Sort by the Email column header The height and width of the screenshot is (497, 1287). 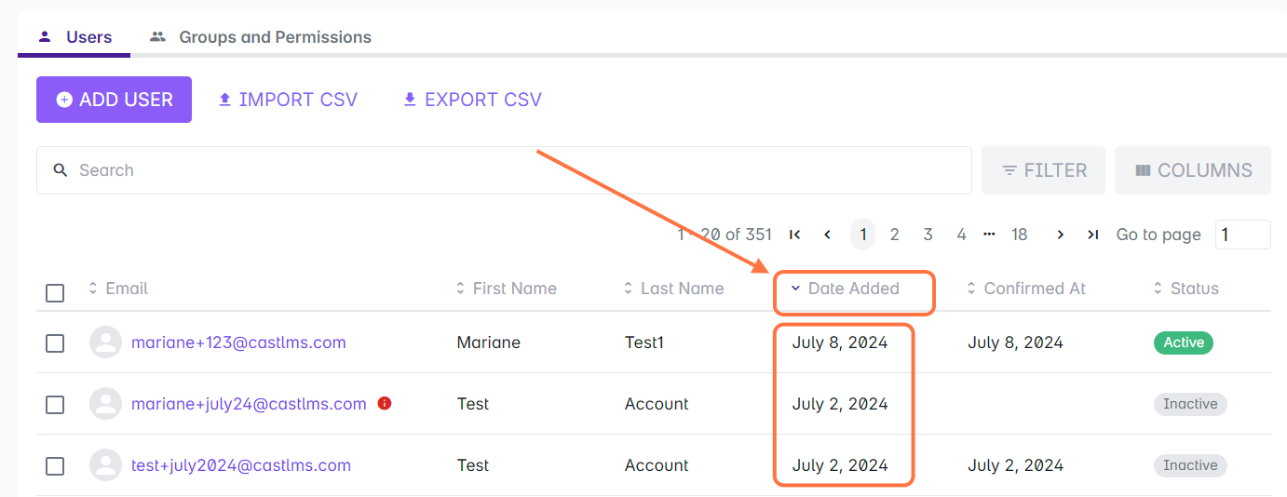126,289
